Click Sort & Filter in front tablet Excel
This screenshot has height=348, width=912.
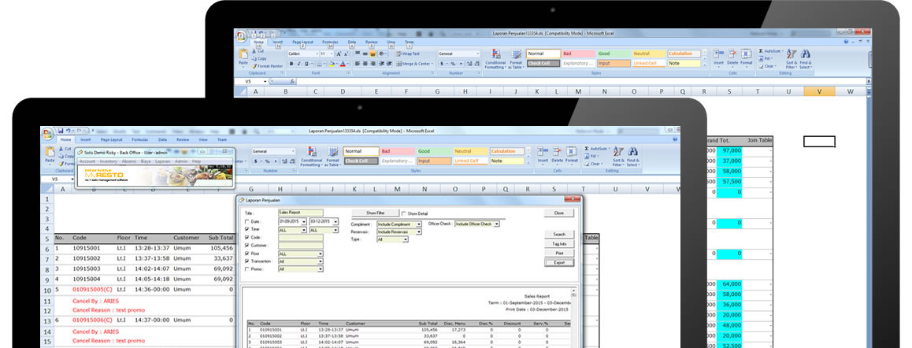click(619, 157)
